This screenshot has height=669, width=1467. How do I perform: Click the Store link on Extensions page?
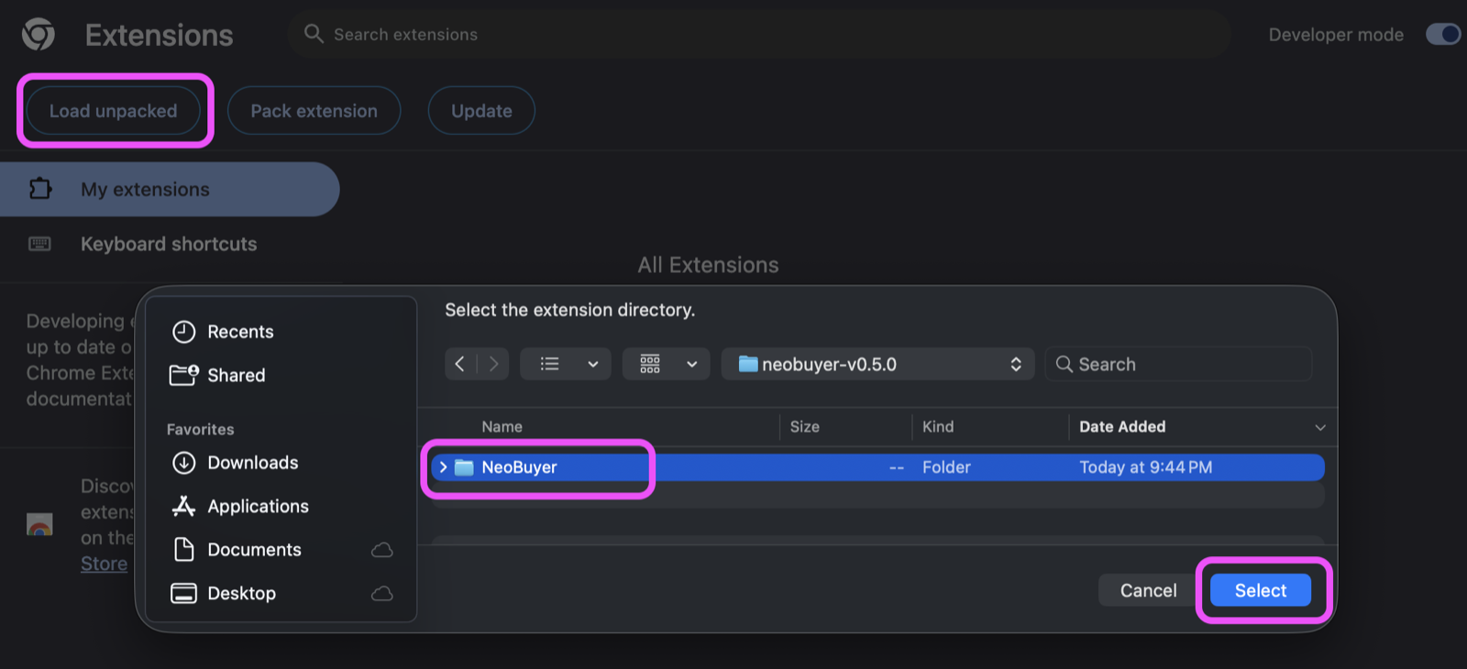pyautogui.click(x=105, y=564)
